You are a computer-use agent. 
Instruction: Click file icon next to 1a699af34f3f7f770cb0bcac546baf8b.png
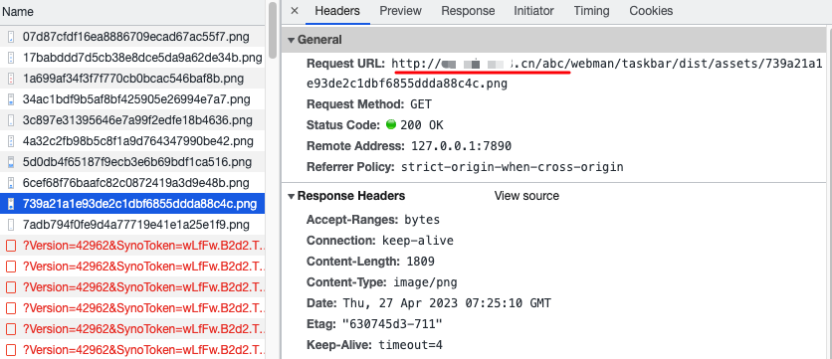click(11, 79)
